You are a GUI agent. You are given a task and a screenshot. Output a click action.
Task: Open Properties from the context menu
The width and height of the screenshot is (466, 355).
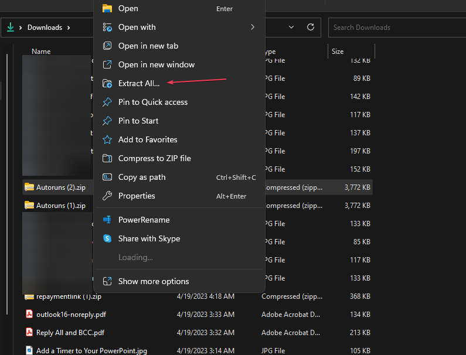(179, 196)
